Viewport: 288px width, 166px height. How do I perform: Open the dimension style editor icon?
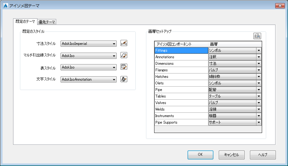(124, 43)
